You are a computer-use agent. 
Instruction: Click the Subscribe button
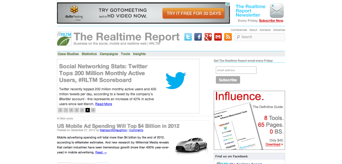[228, 80]
